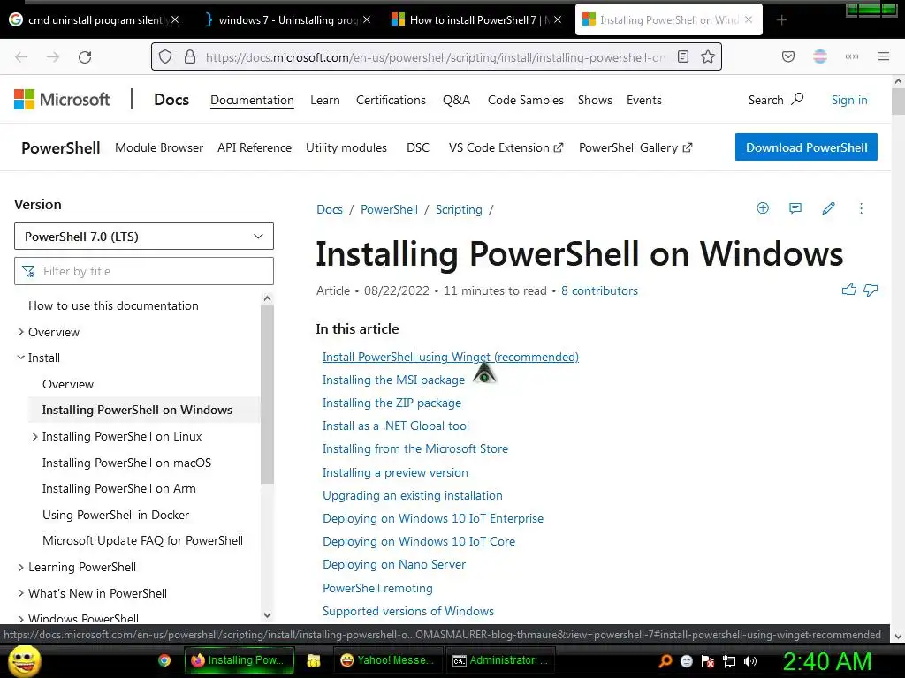
Task: Click the Filter by title field
Action: pyautogui.click(x=144, y=271)
